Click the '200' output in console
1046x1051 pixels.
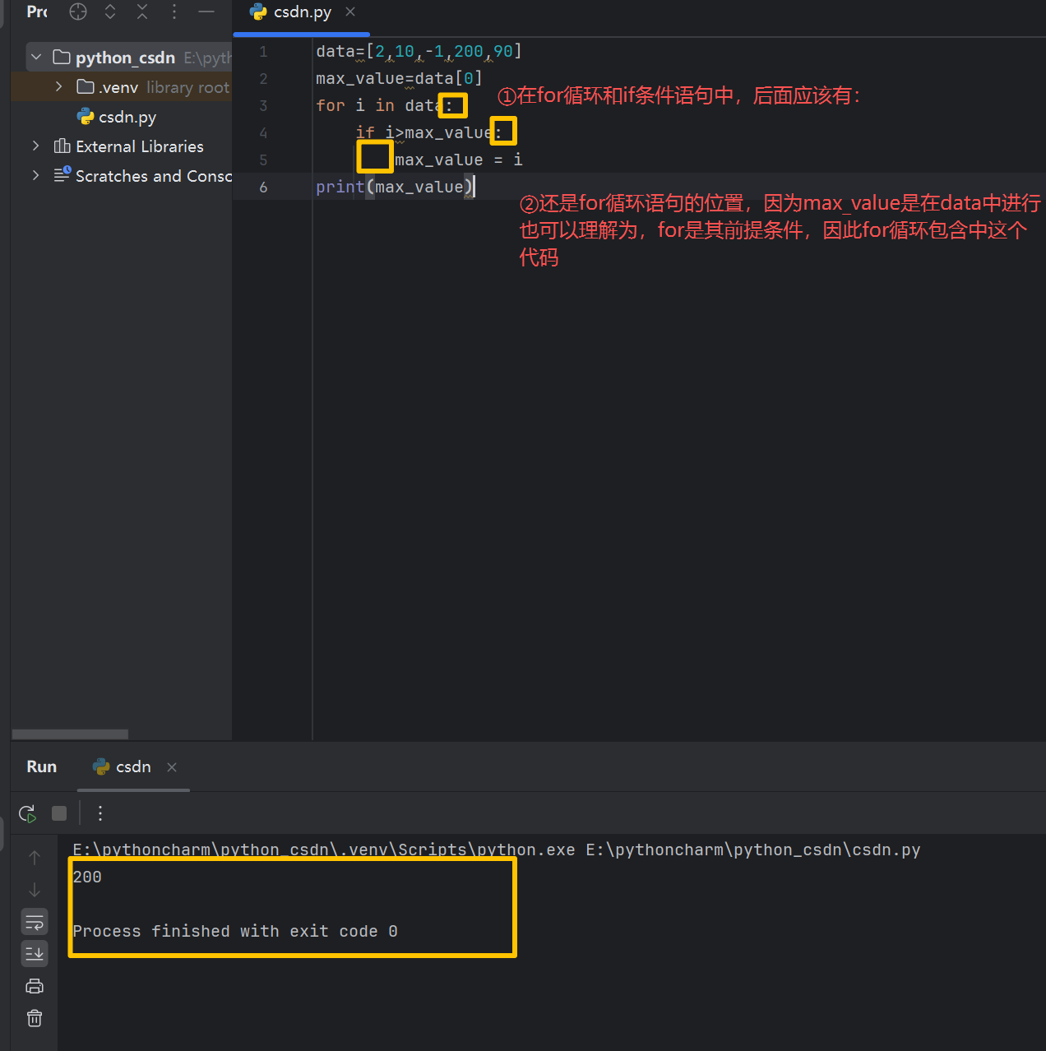[x=87, y=877]
